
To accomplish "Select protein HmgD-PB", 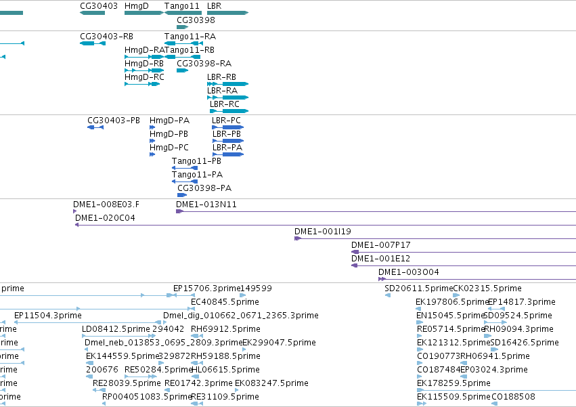I will click(169, 134).
